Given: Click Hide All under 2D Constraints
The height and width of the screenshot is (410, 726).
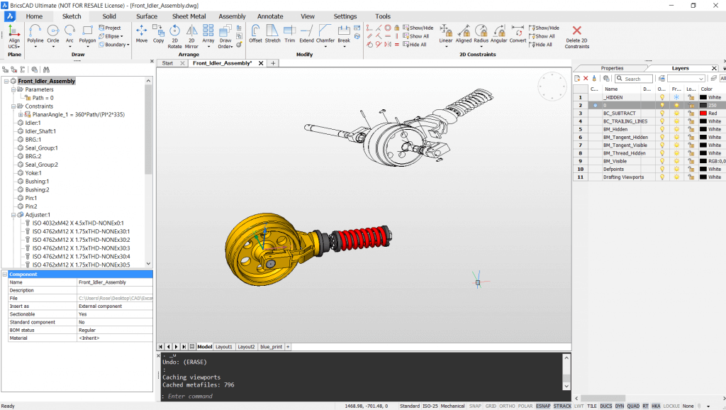Looking at the screenshot, I should pyautogui.click(x=541, y=45).
